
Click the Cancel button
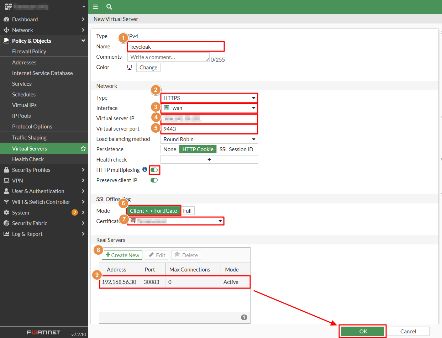tap(408, 331)
